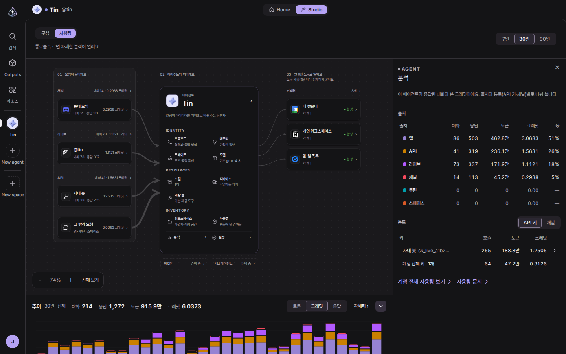The width and height of the screenshot is (566, 354).
Task: Show 응답 metric in trend chart
Action: pyautogui.click(x=337, y=306)
